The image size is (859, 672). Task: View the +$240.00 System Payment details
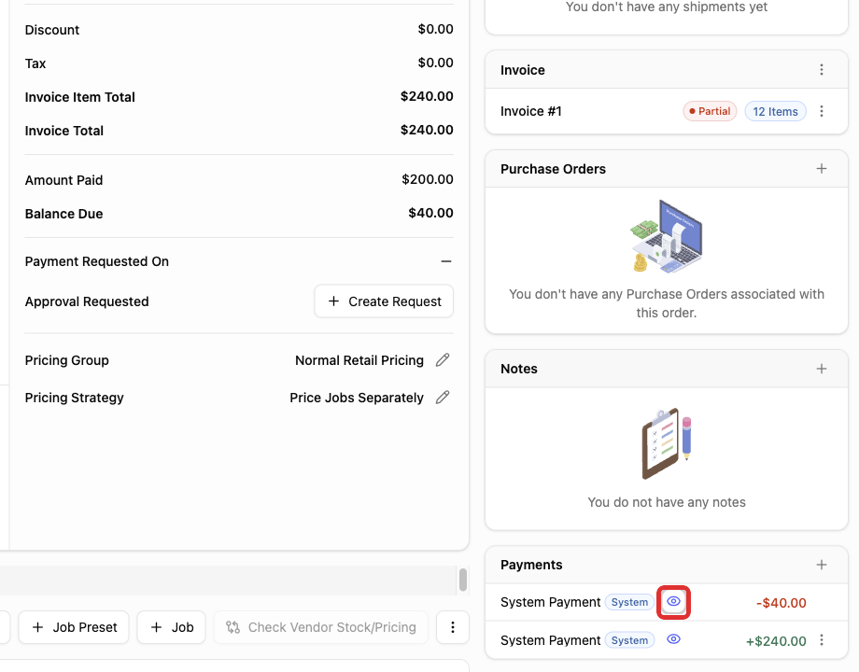pyautogui.click(x=673, y=639)
